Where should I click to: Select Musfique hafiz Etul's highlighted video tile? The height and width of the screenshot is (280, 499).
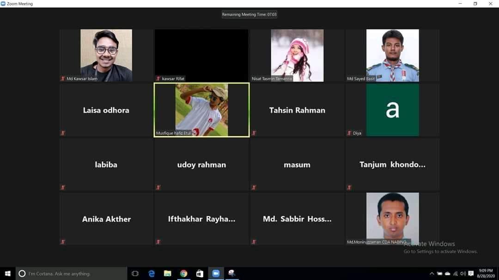click(x=201, y=110)
